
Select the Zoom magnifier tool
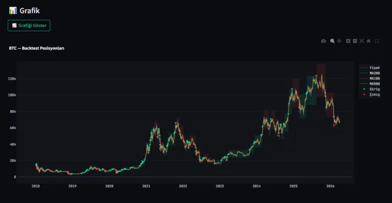(332, 41)
